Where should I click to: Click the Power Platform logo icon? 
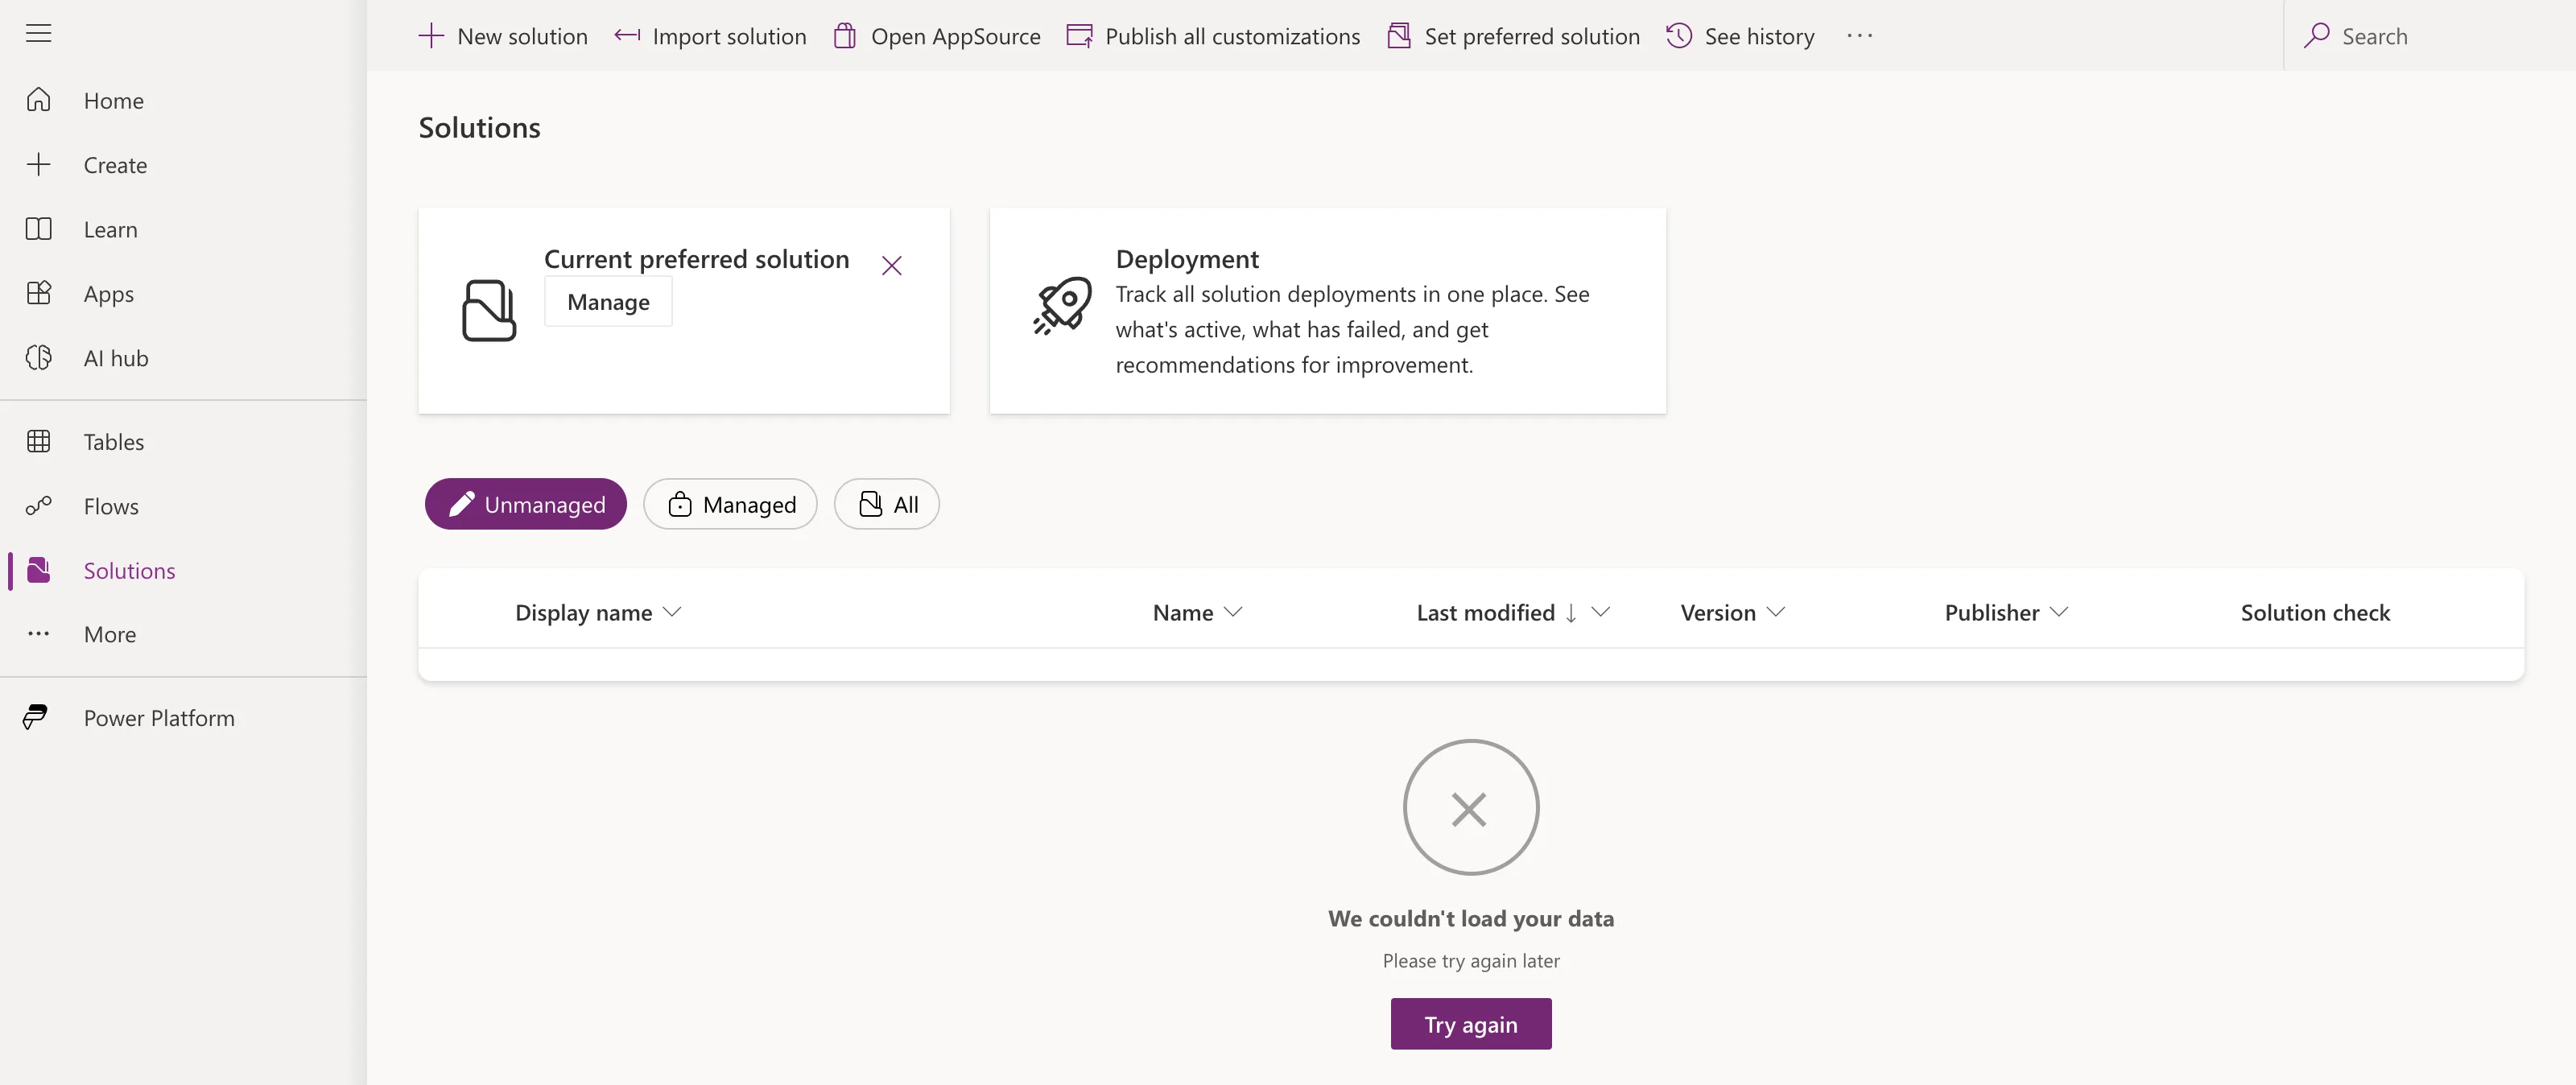click(x=35, y=717)
